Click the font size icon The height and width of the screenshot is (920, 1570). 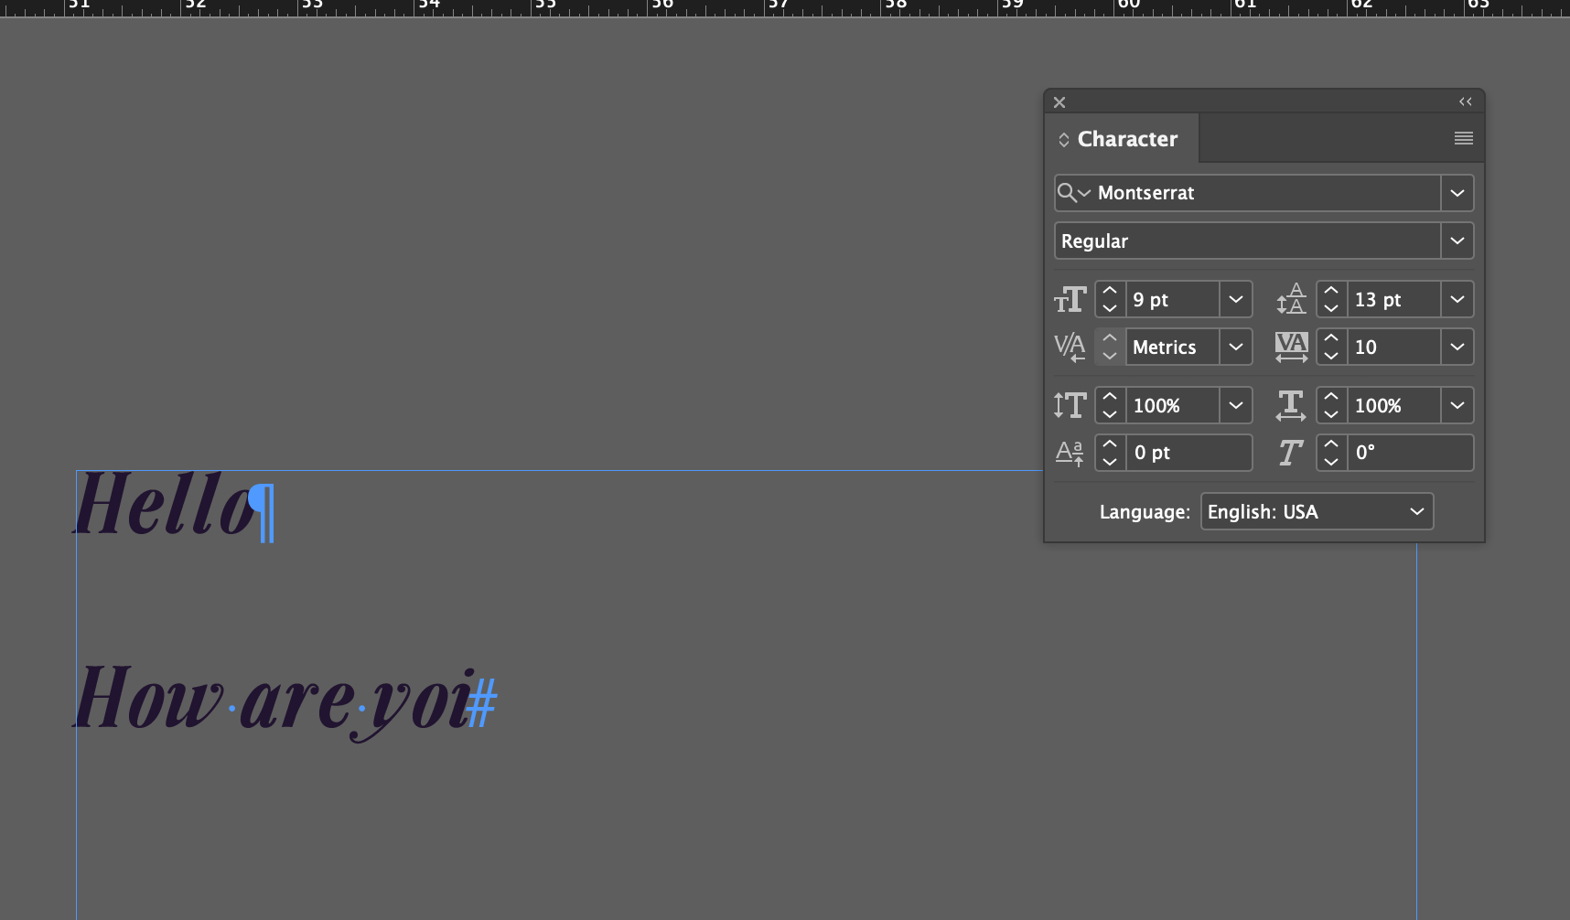1070,300
